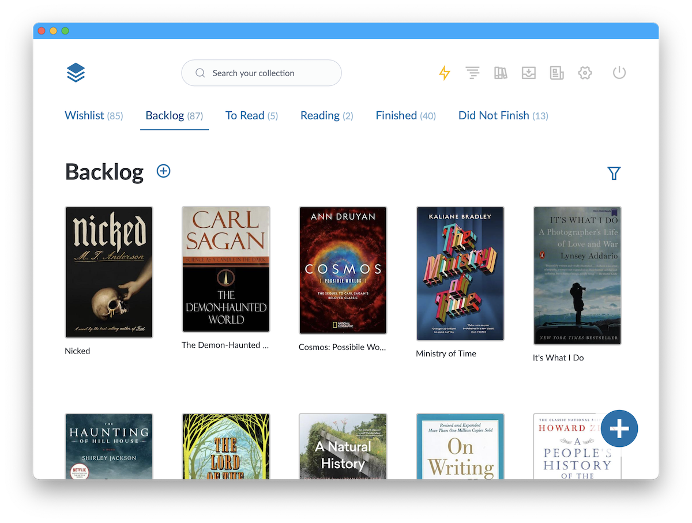This screenshot has height=523, width=692.
Task: Open the On Writing book cover
Action: coord(460,446)
